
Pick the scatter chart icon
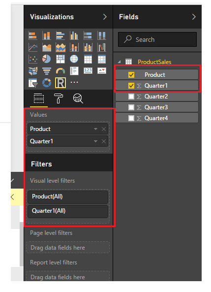click(33, 59)
